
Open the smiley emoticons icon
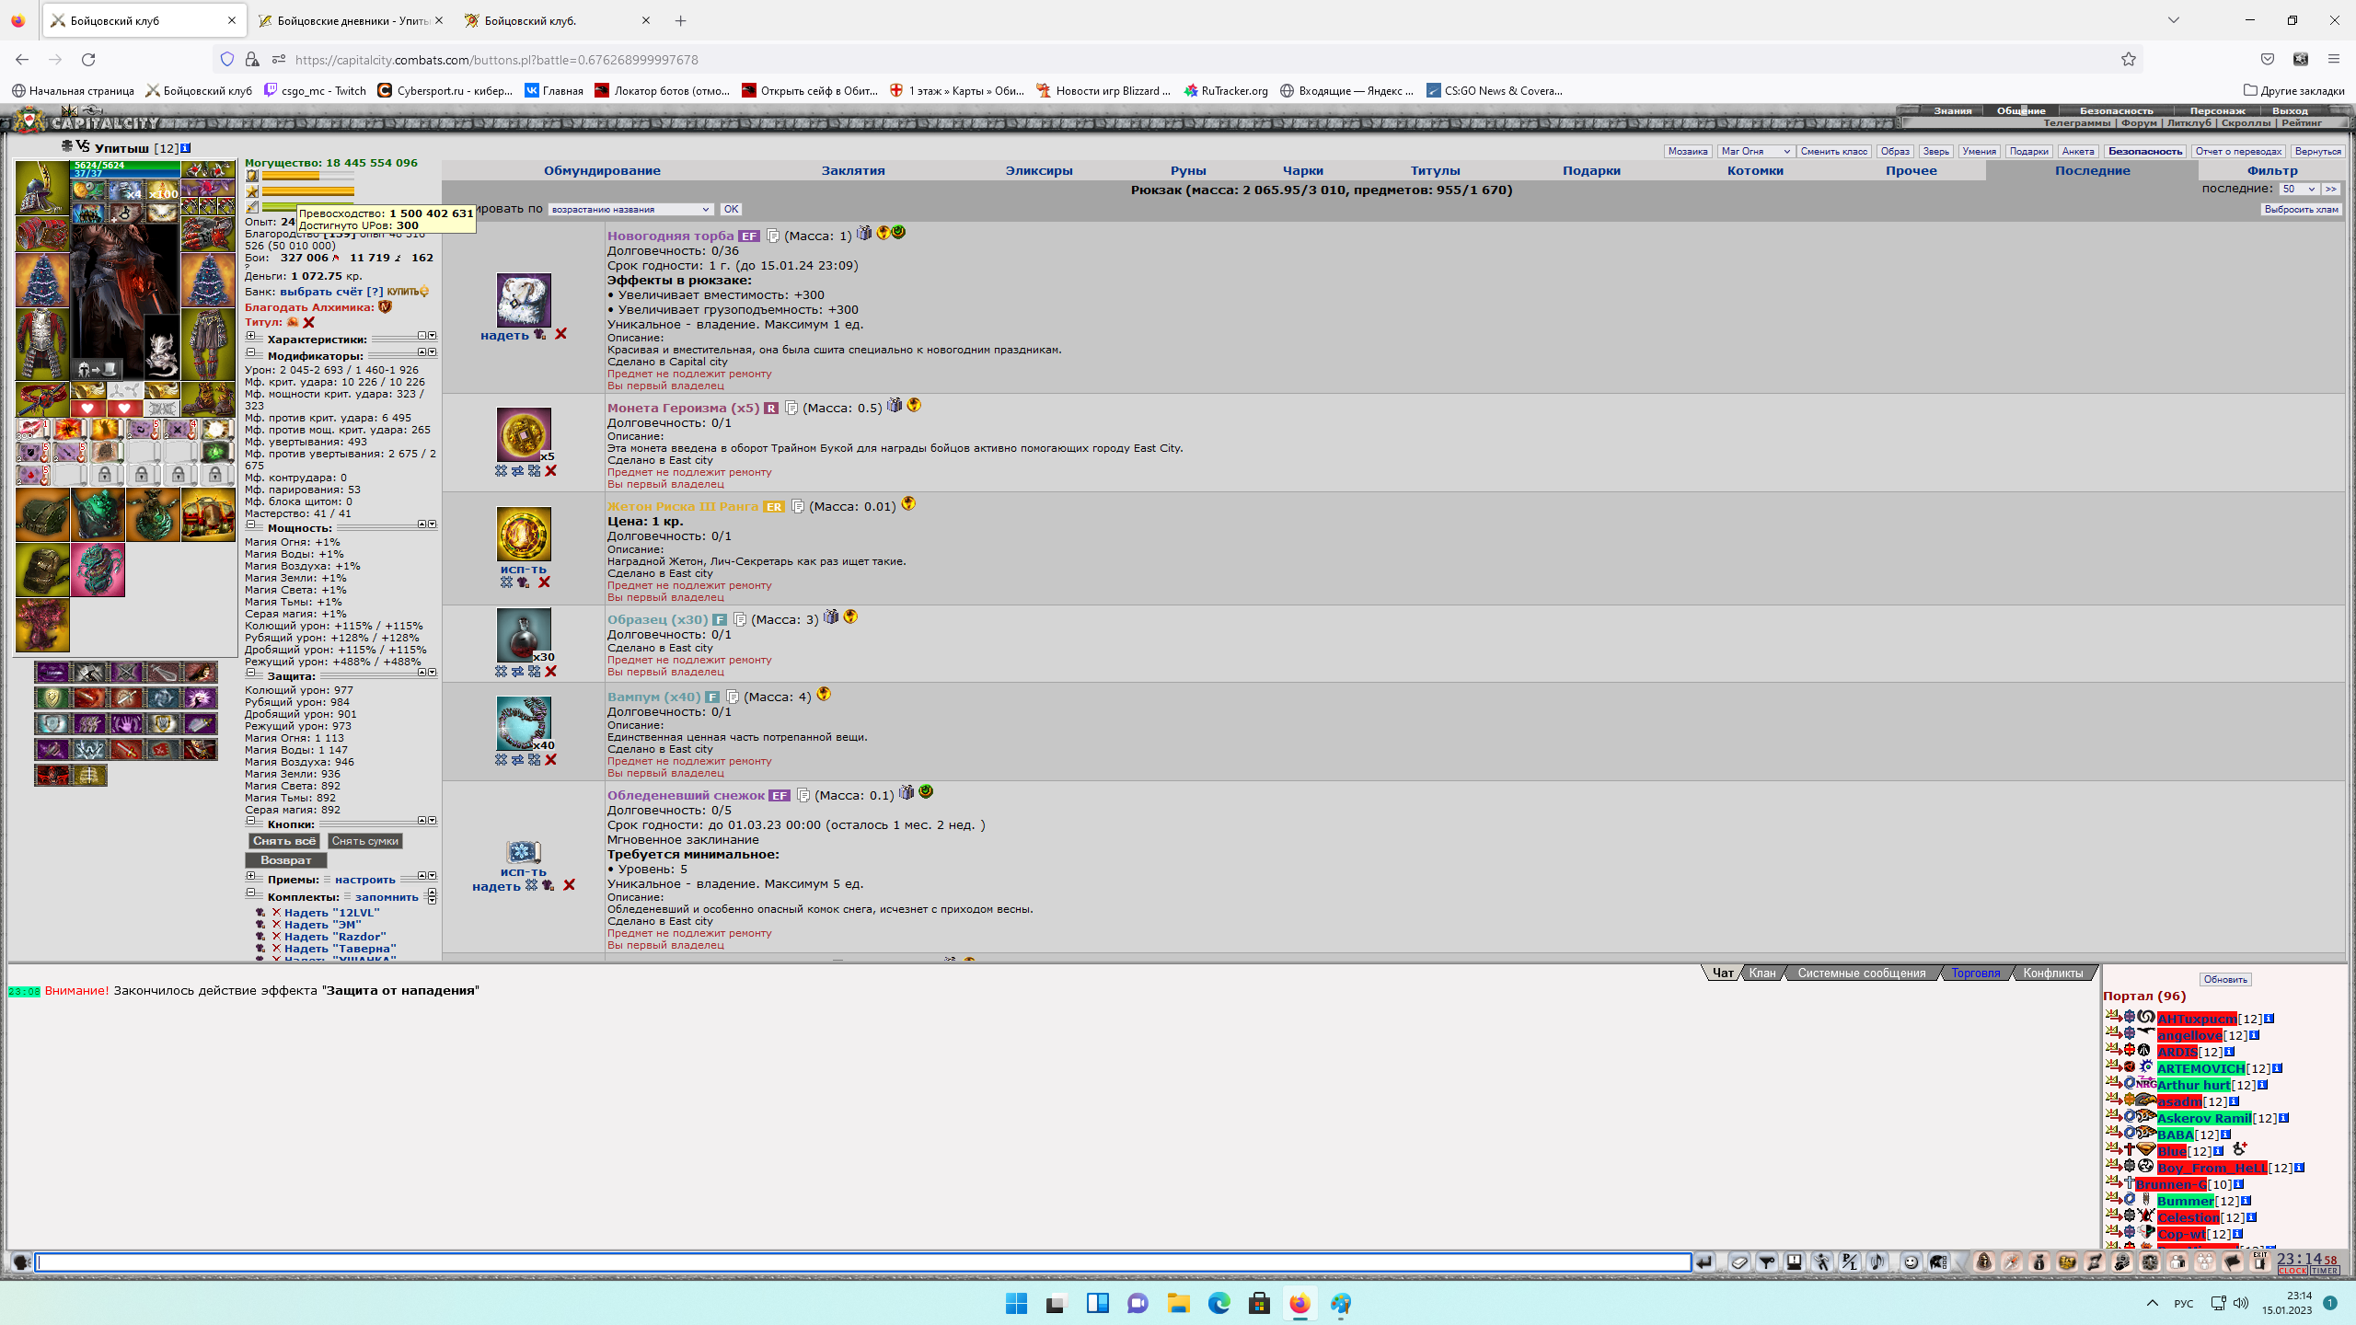pos(1911,1262)
